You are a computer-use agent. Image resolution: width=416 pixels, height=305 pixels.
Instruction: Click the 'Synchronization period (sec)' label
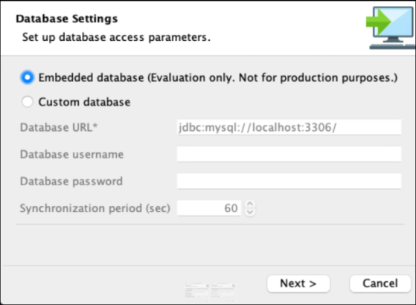pyautogui.click(x=95, y=208)
